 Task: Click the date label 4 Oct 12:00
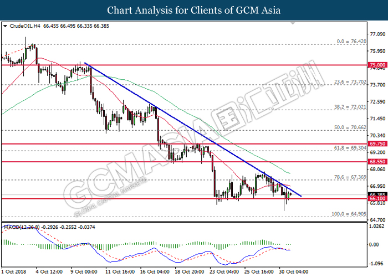point(49,271)
